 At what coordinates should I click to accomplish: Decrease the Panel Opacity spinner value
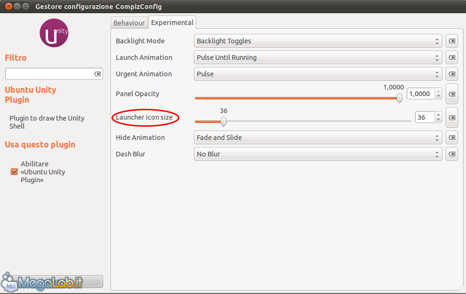click(x=438, y=96)
